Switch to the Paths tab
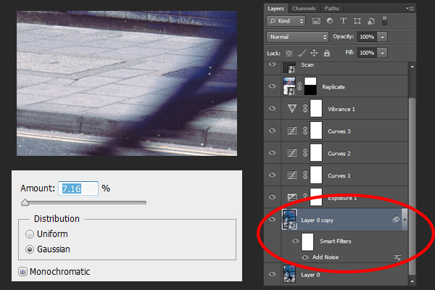This screenshot has width=435, height=290. tap(332, 8)
